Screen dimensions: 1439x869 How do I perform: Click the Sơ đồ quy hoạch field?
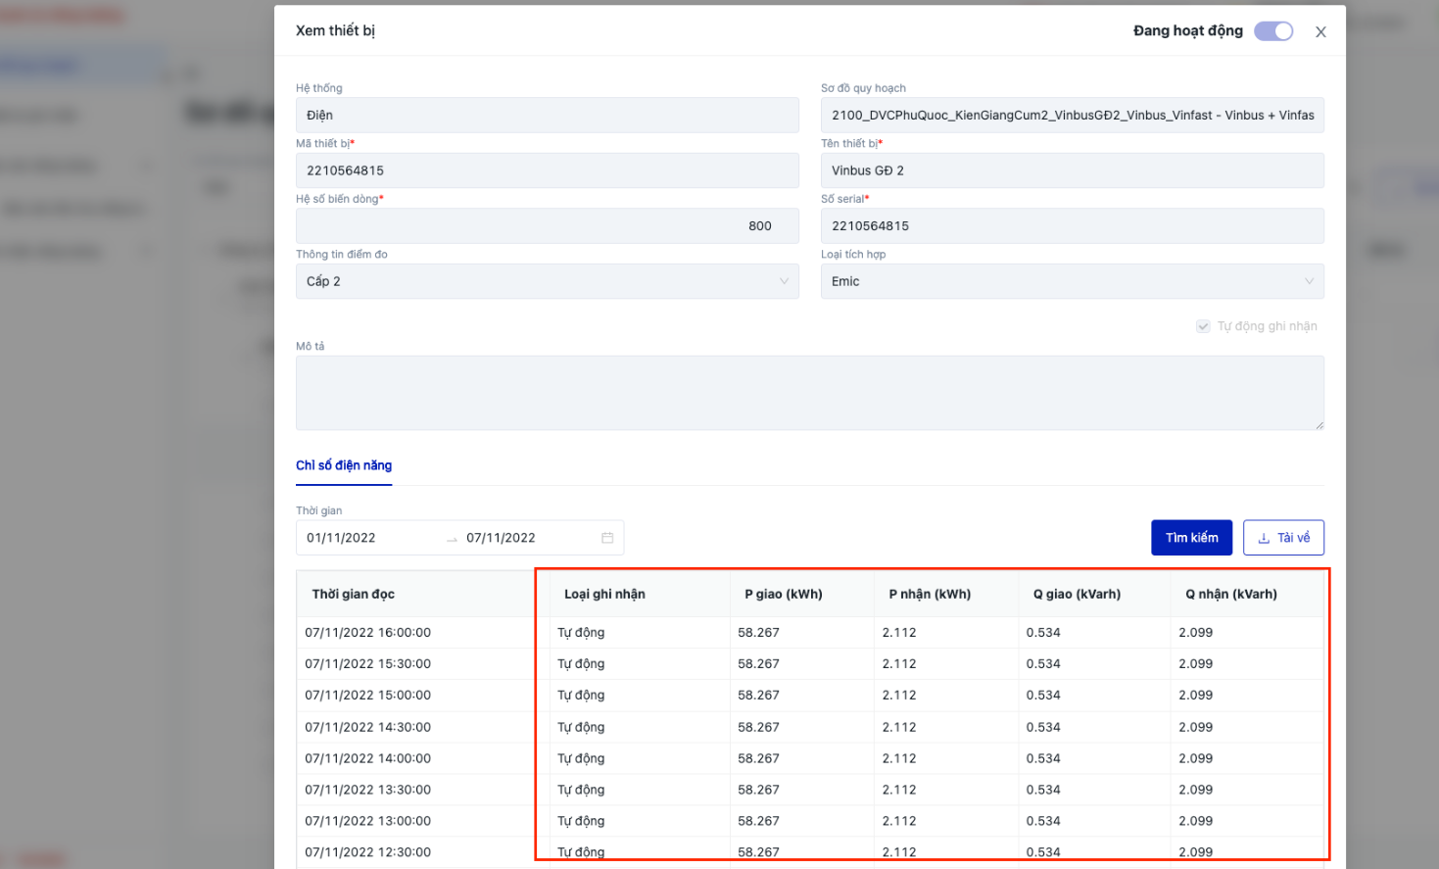click(1072, 116)
